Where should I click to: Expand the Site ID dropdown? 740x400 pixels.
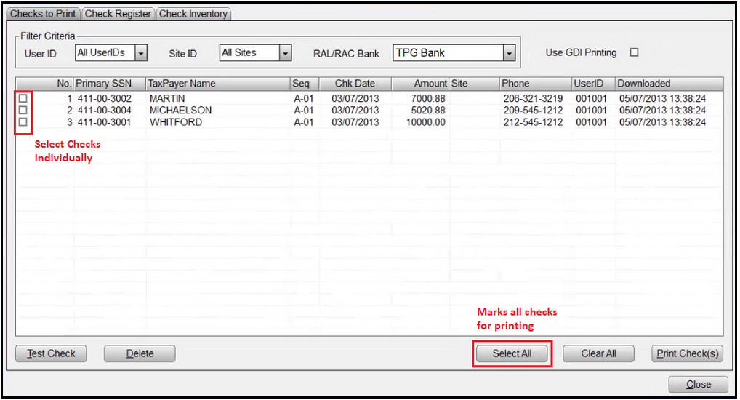286,53
